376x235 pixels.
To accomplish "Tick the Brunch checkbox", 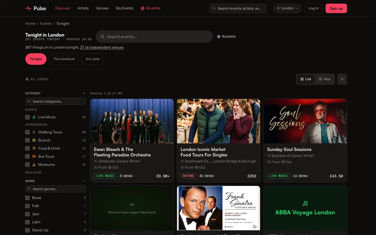I will coord(27,140).
